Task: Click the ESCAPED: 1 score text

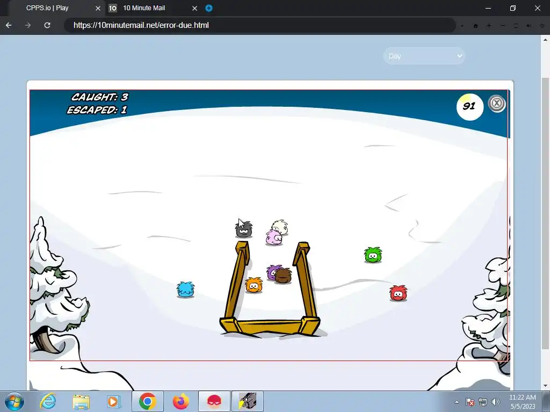Action: (97, 110)
